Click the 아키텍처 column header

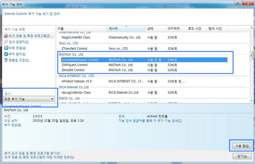173,28
